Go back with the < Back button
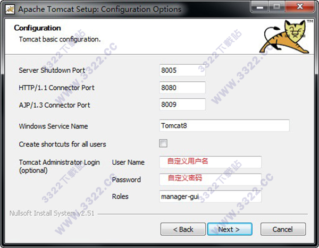 point(183,229)
